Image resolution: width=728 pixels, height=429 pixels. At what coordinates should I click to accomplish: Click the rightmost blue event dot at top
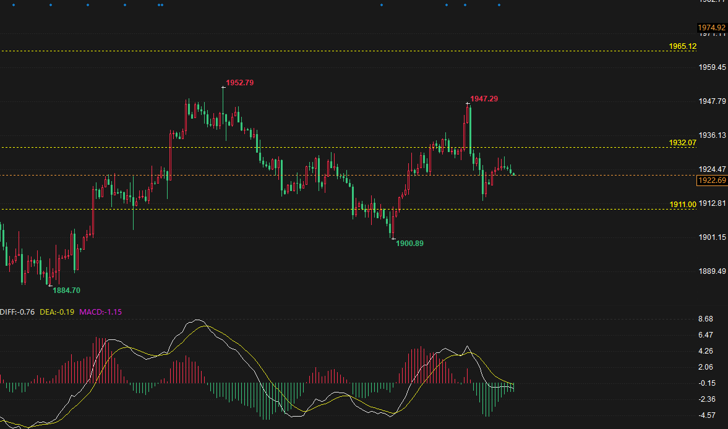pos(499,6)
